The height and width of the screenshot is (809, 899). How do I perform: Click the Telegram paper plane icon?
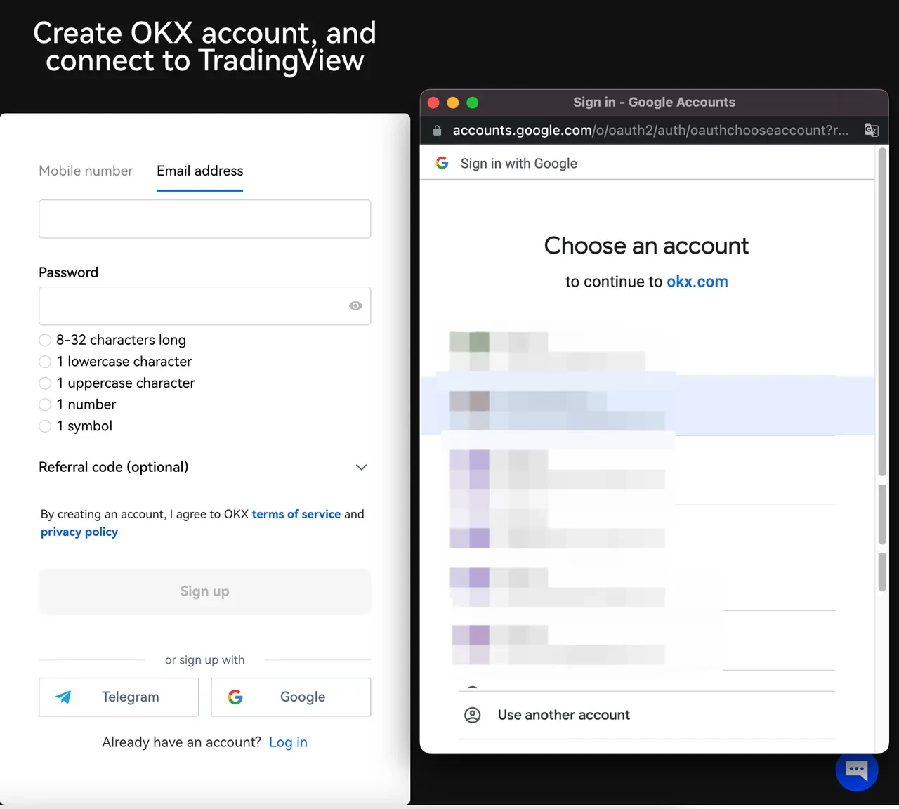click(63, 697)
